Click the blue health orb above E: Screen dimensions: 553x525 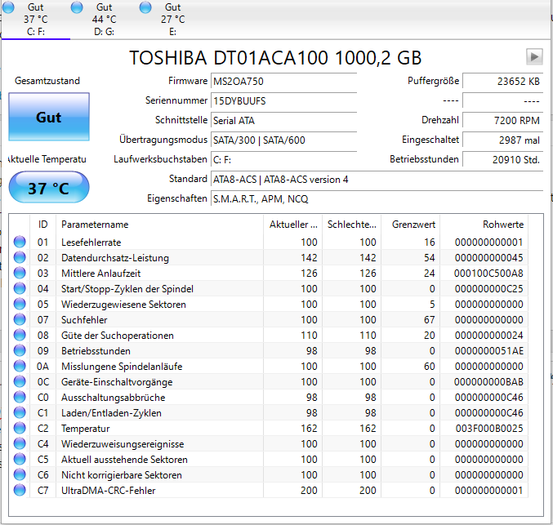145,7
